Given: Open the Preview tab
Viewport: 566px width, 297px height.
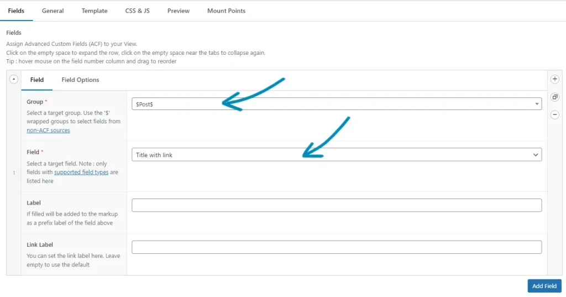Looking at the screenshot, I should (179, 11).
